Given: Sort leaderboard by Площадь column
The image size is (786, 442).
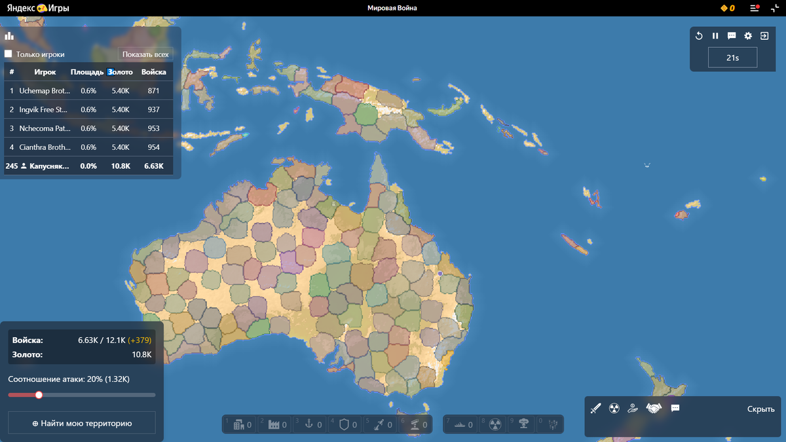Looking at the screenshot, I should point(87,72).
